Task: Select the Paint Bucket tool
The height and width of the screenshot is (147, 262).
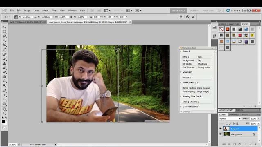Action: click(5, 77)
